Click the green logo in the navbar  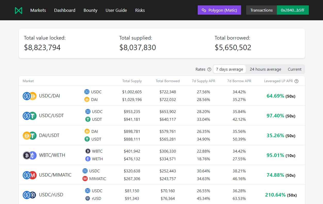(19, 10)
